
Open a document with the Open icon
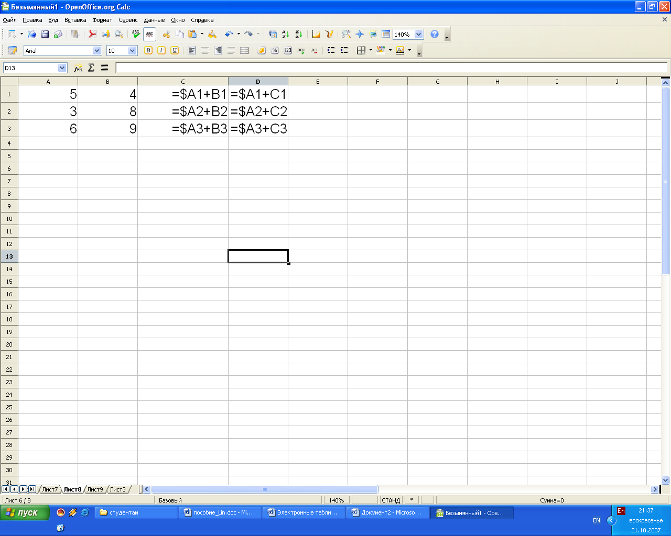tap(31, 35)
